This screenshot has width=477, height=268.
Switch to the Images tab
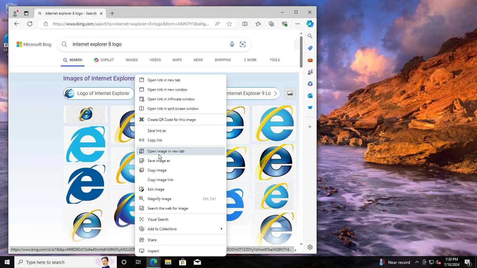[131, 60]
